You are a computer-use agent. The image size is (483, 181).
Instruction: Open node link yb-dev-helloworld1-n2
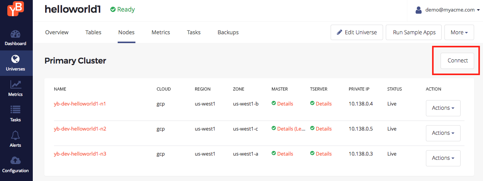point(80,129)
